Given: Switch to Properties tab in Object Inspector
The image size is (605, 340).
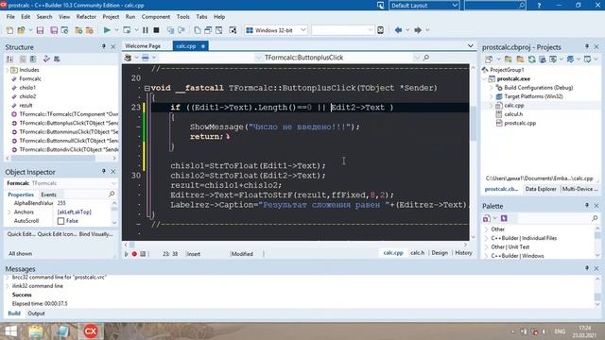Looking at the screenshot, I should pyautogui.click(x=21, y=195).
